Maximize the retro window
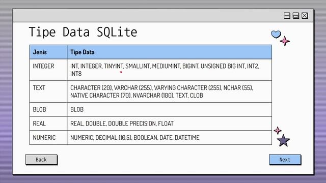 tap(296, 16)
